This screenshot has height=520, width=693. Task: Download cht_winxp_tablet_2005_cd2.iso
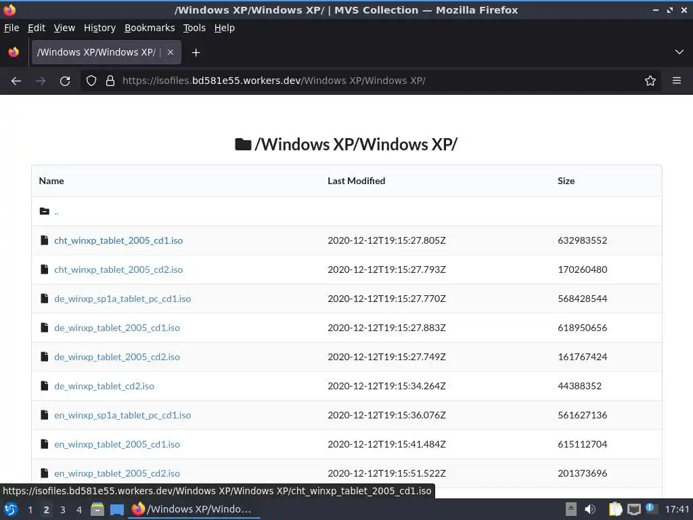(x=118, y=269)
